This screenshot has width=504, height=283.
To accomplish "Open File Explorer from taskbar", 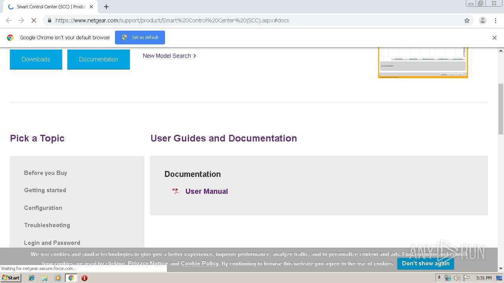I will pos(44,278).
